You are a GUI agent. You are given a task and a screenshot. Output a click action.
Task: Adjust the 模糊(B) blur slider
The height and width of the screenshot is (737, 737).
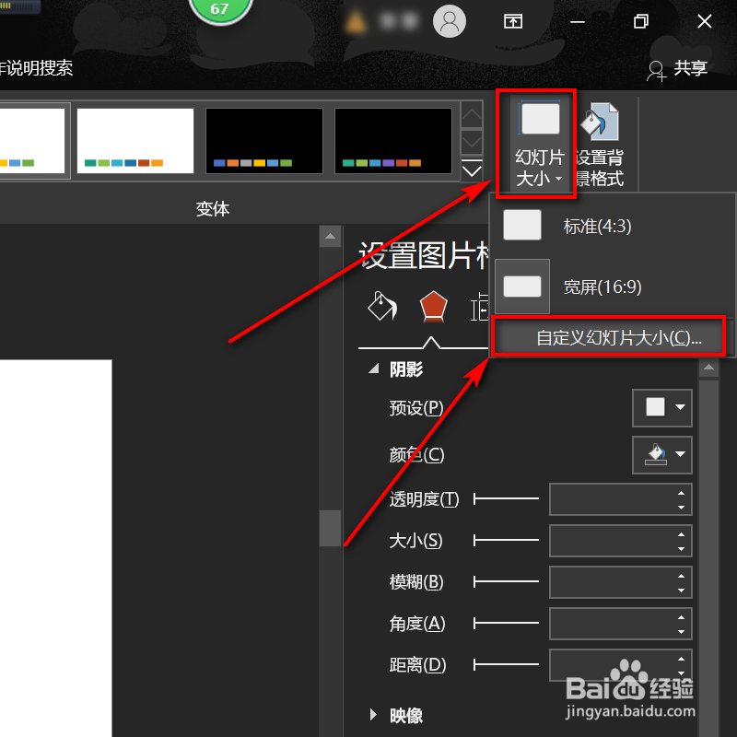coord(506,582)
